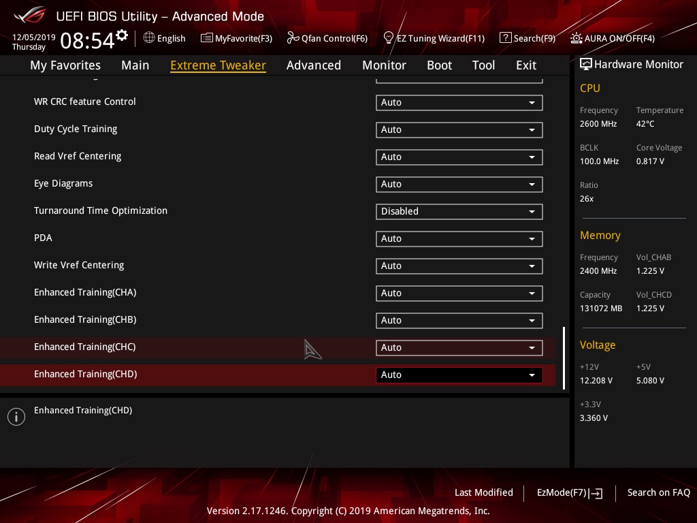
Task: Open PDA setting dropdown
Action: coord(459,239)
